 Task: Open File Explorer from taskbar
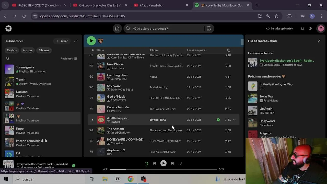(x=105, y=179)
